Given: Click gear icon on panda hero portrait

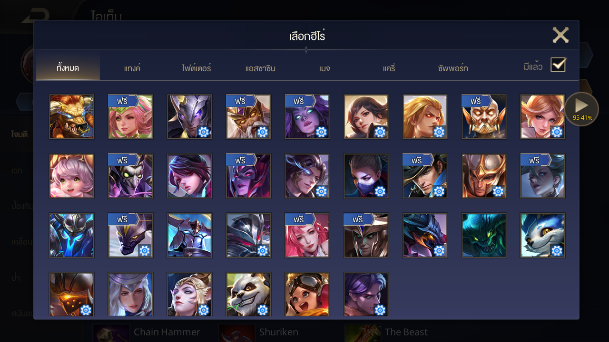Looking at the screenshot, I should click(263, 310).
